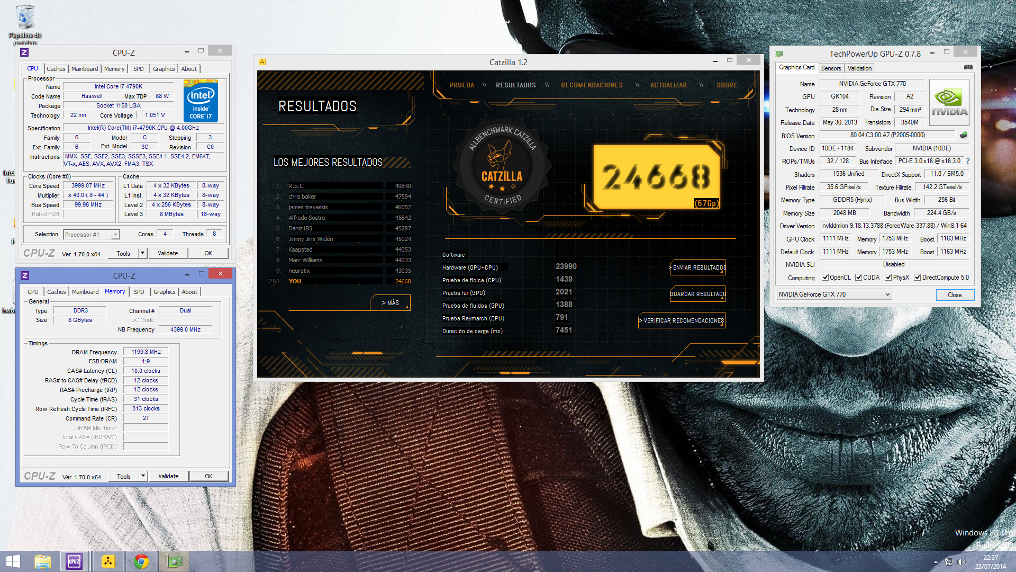
Task: Click the DRAM Frequency value 1199.8 MHz
Action: tap(146, 352)
